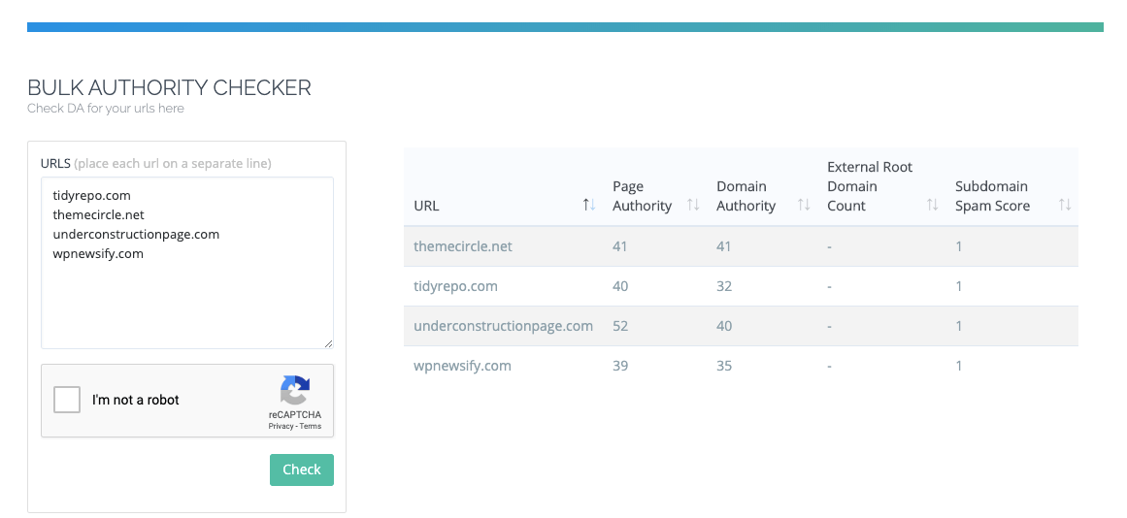
Task: Sort by External Root Domain Count arrows
Action: [932, 206]
